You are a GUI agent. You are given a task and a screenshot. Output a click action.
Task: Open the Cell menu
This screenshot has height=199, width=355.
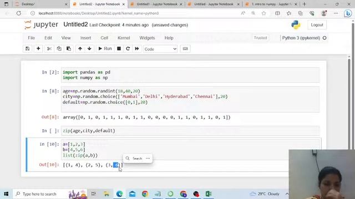[x=104, y=38]
